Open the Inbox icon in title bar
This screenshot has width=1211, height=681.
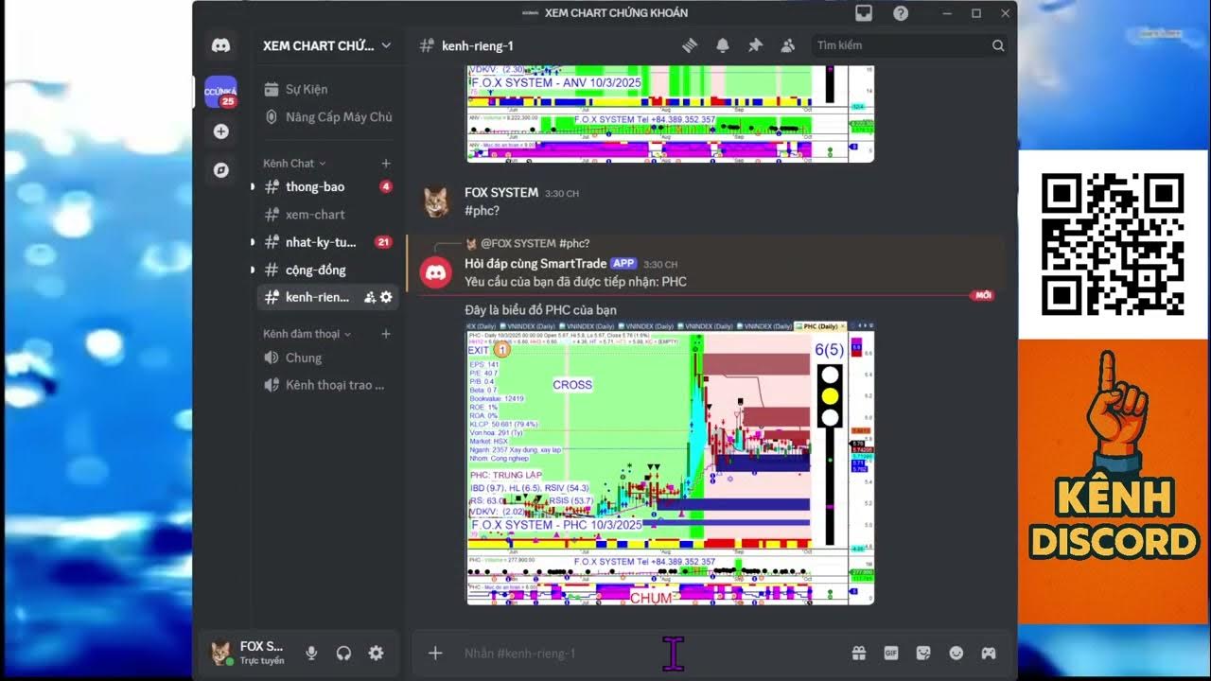(864, 13)
